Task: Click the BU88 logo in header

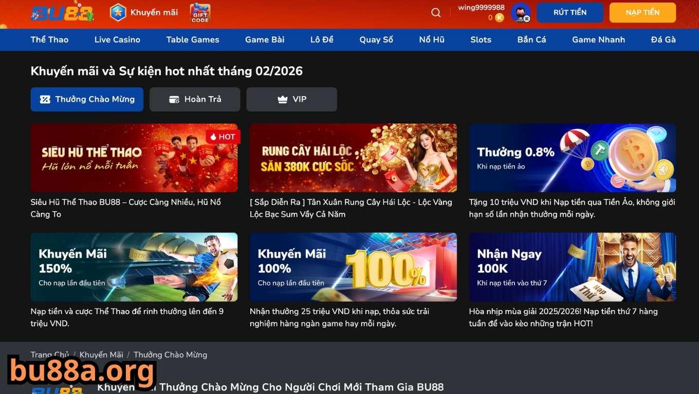Action: tap(62, 13)
